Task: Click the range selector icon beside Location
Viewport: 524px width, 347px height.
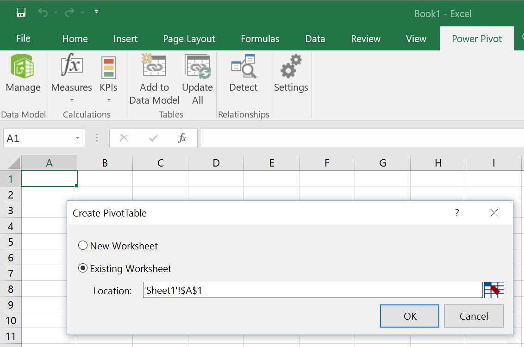Action: pos(493,290)
